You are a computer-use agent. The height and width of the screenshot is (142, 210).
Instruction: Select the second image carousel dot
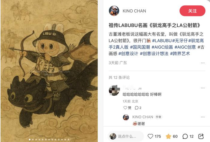pyautogui.click(x=33, y=140)
